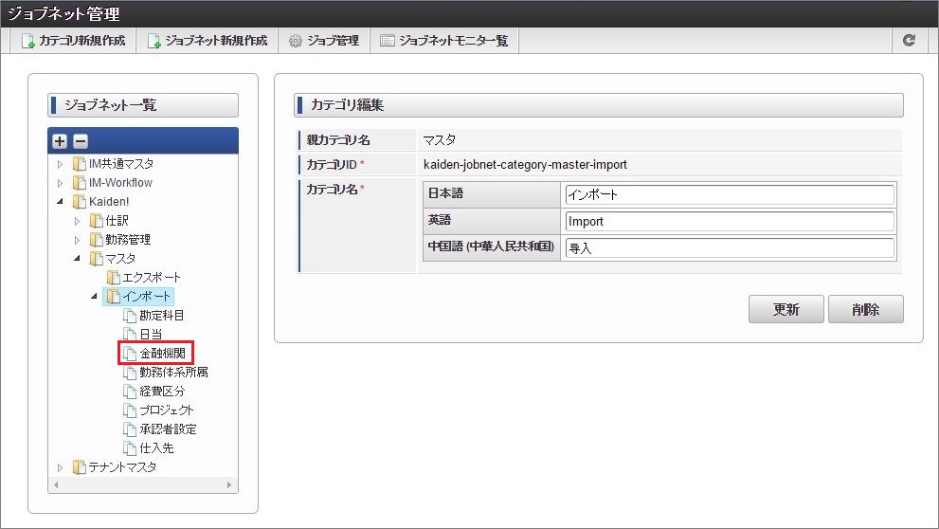
Task: Click the 中国語 category name field
Action: (730, 248)
